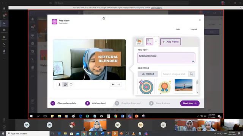Switch to presenter-only view icon
This screenshot has height=136, width=243.
point(59,85)
